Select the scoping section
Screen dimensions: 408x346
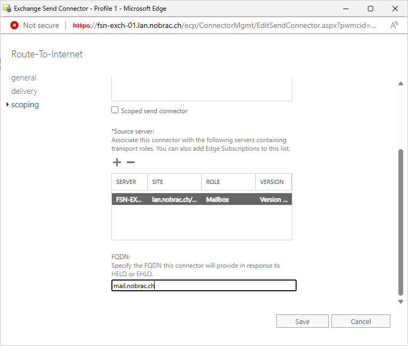tap(25, 105)
